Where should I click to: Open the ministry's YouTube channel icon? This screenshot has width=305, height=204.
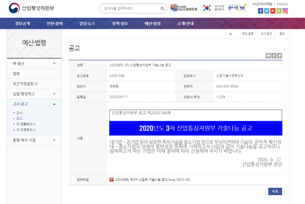[x=273, y=11]
